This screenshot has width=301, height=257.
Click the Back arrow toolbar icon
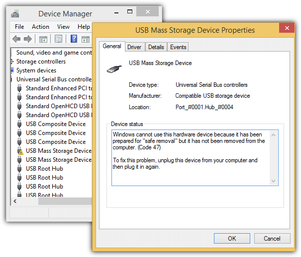pyautogui.click(x=16, y=39)
